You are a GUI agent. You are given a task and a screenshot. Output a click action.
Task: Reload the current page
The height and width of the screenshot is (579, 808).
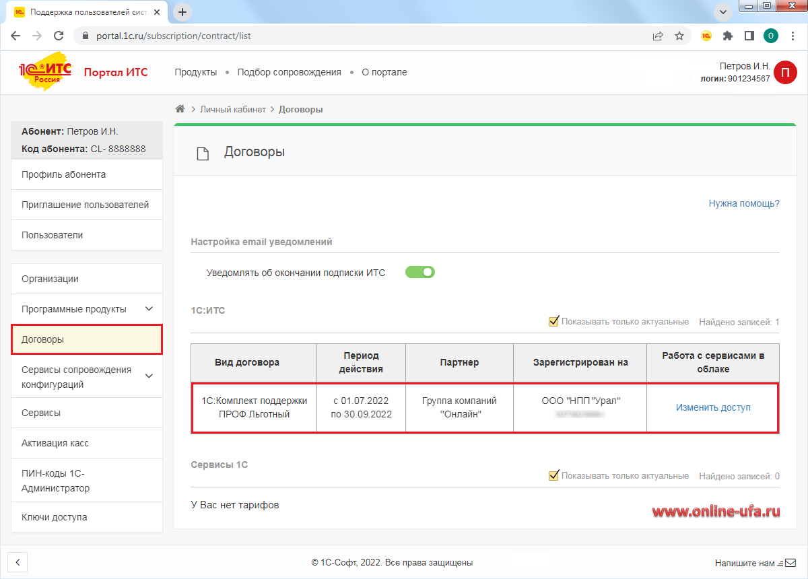tap(59, 36)
